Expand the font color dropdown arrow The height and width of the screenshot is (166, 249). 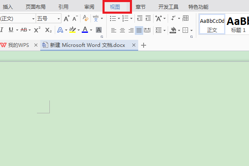pyautogui.click(x=91, y=30)
